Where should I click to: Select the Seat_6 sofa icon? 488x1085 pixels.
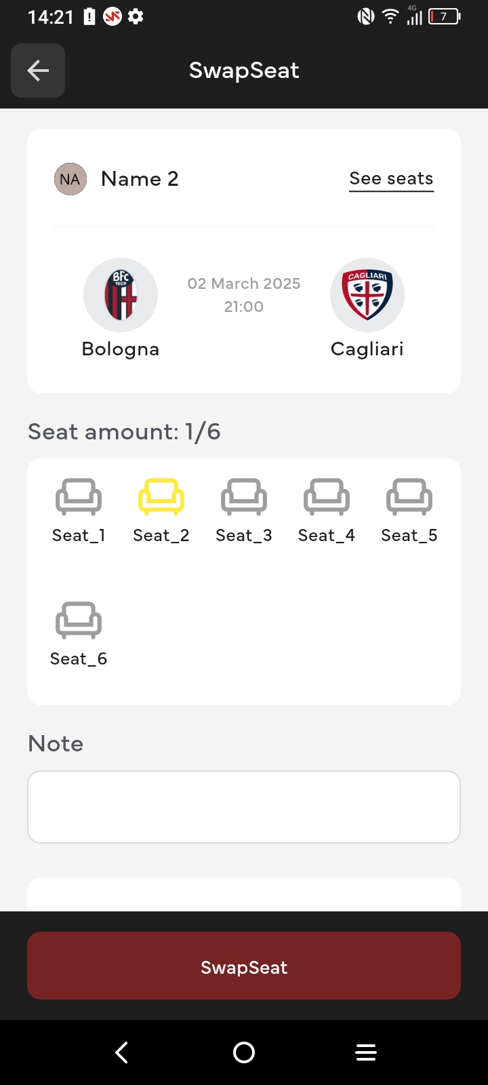pyautogui.click(x=79, y=621)
